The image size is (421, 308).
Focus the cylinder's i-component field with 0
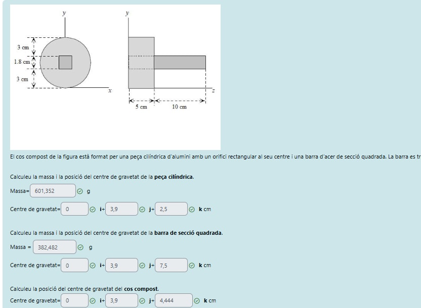click(x=74, y=209)
